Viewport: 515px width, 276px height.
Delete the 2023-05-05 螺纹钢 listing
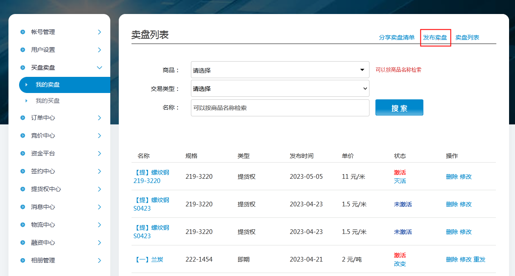(x=452, y=177)
